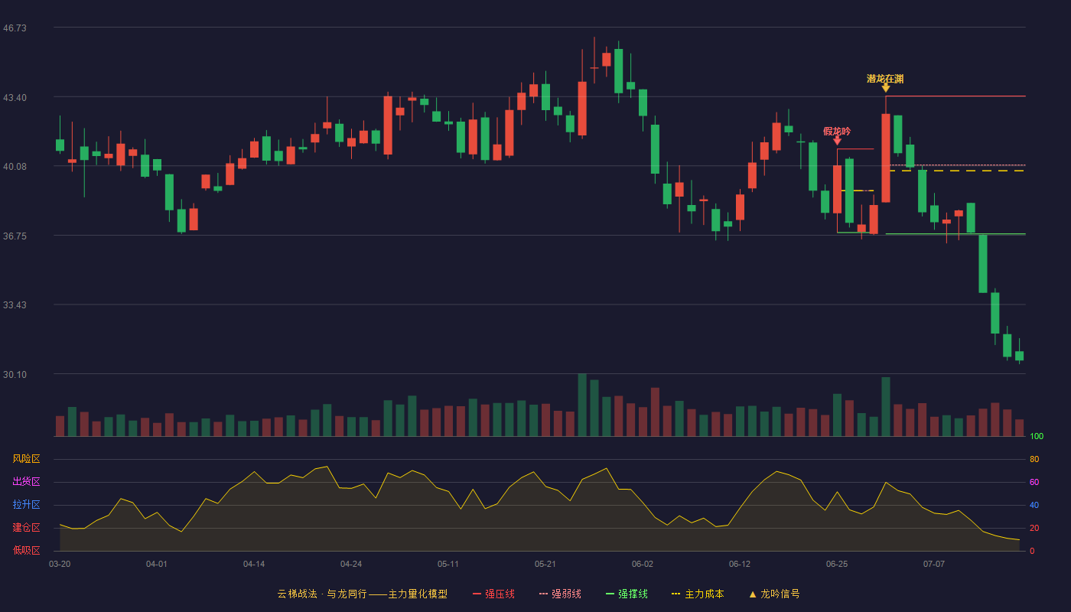This screenshot has height=612, width=1071.
Task: Toggle the 龙吟信号 triangle legend entry
Action: pos(774,594)
